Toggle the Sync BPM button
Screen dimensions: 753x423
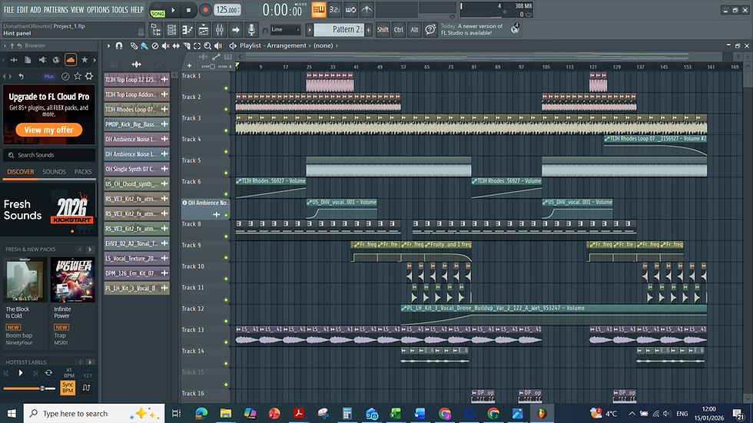point(68,387)
